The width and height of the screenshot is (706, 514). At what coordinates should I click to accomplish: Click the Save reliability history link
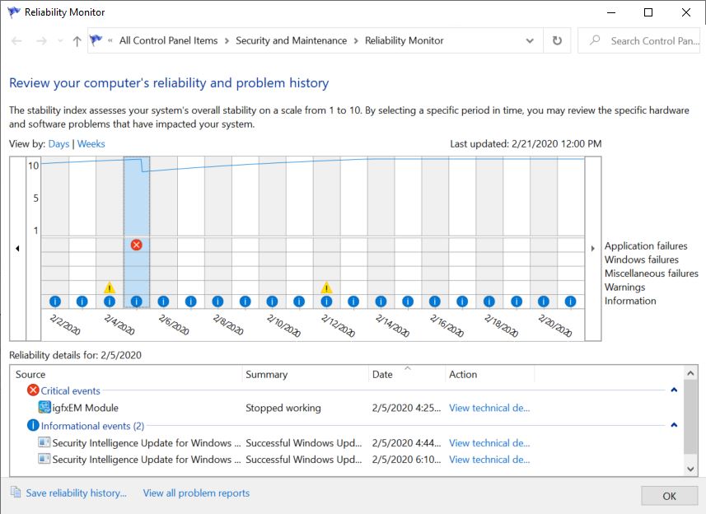(76, 493)
